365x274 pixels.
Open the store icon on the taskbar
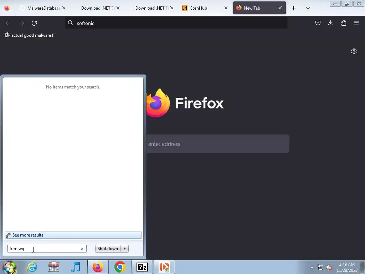pyautogui.click(x=54, y=267)
